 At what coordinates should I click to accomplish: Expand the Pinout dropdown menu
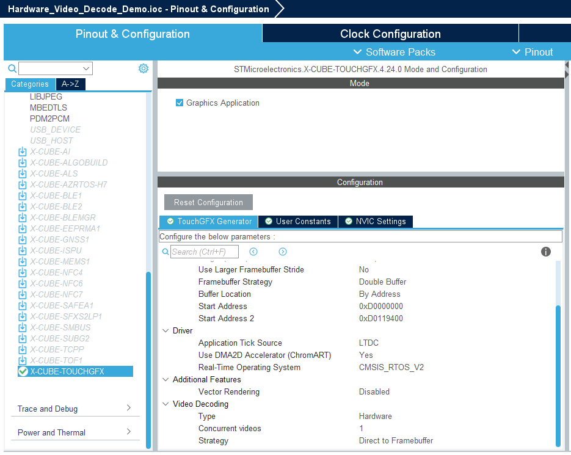533,52
